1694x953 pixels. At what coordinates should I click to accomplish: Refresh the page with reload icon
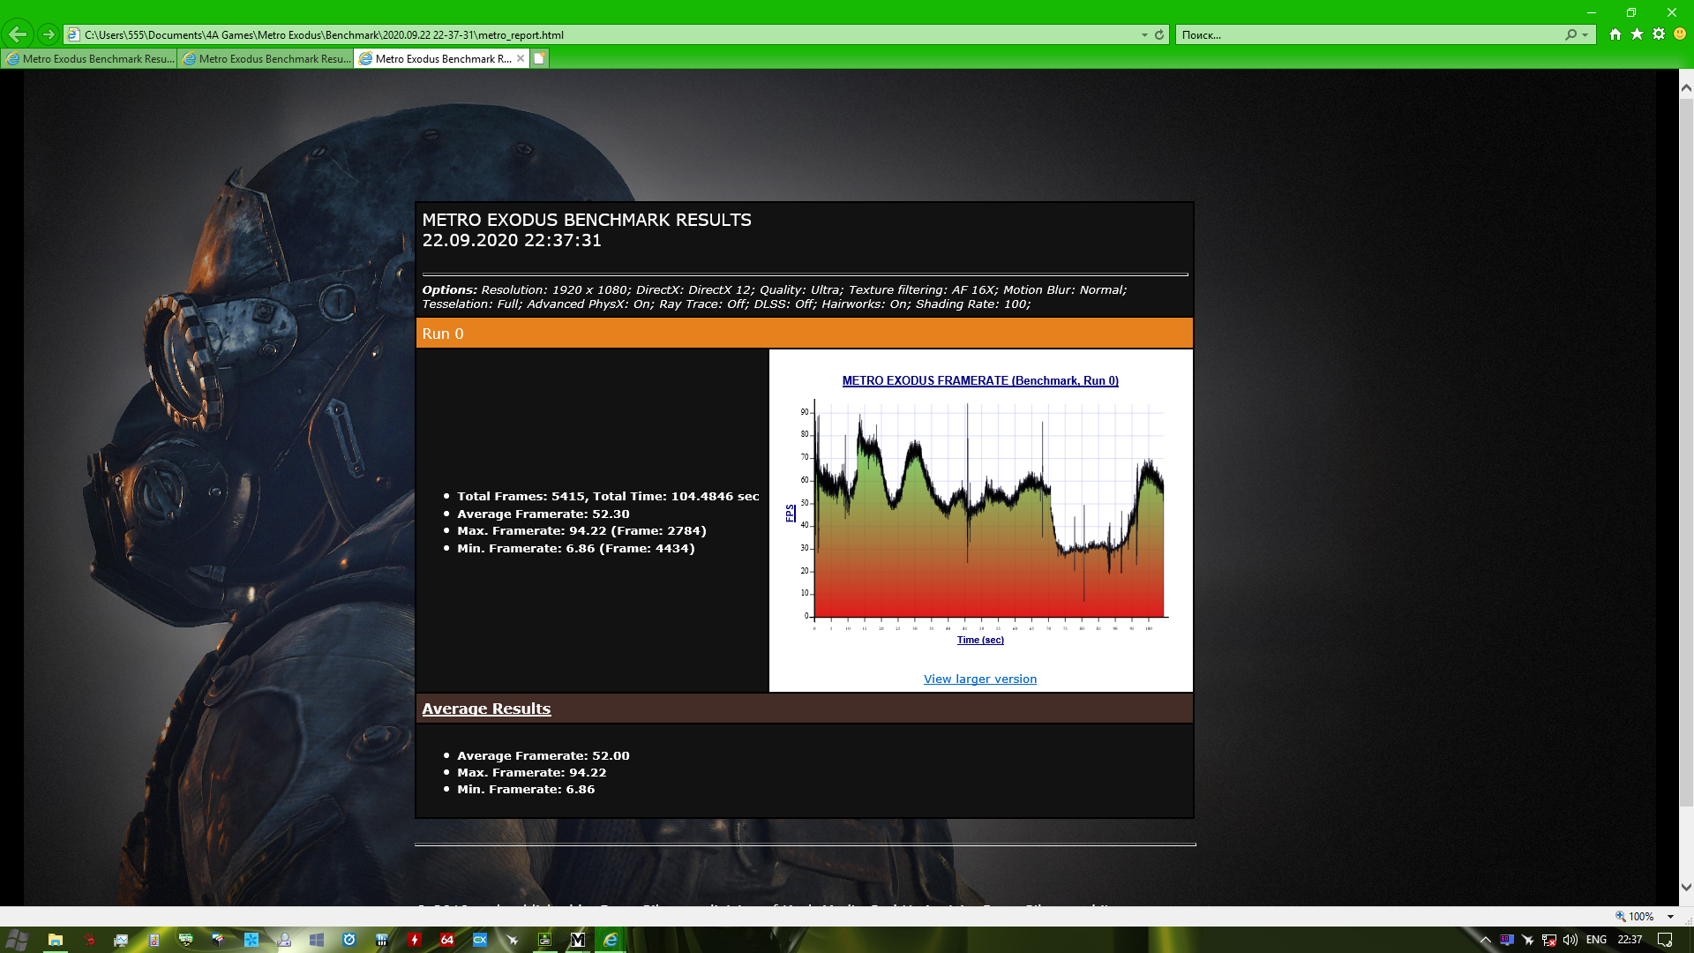coord(1159,34)
